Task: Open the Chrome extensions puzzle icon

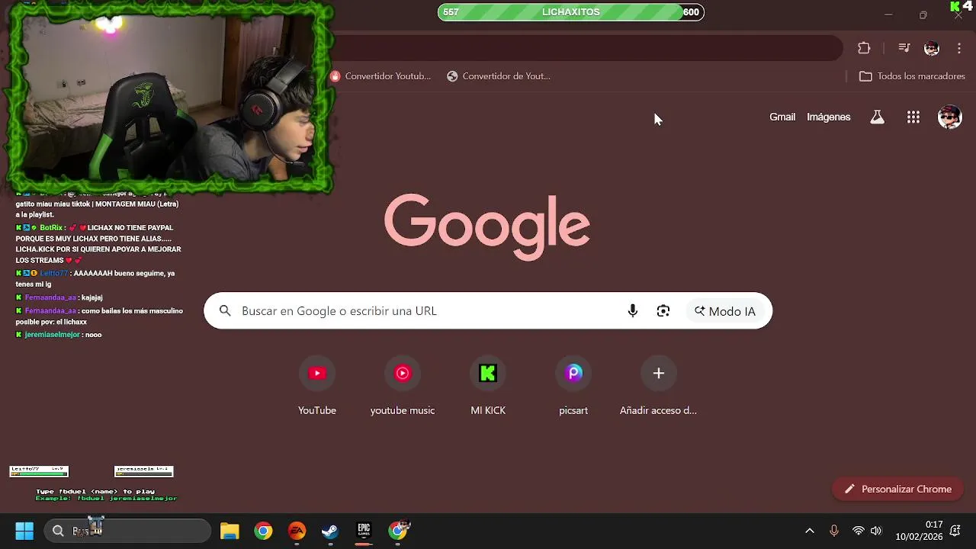Action: coord(864,48)
